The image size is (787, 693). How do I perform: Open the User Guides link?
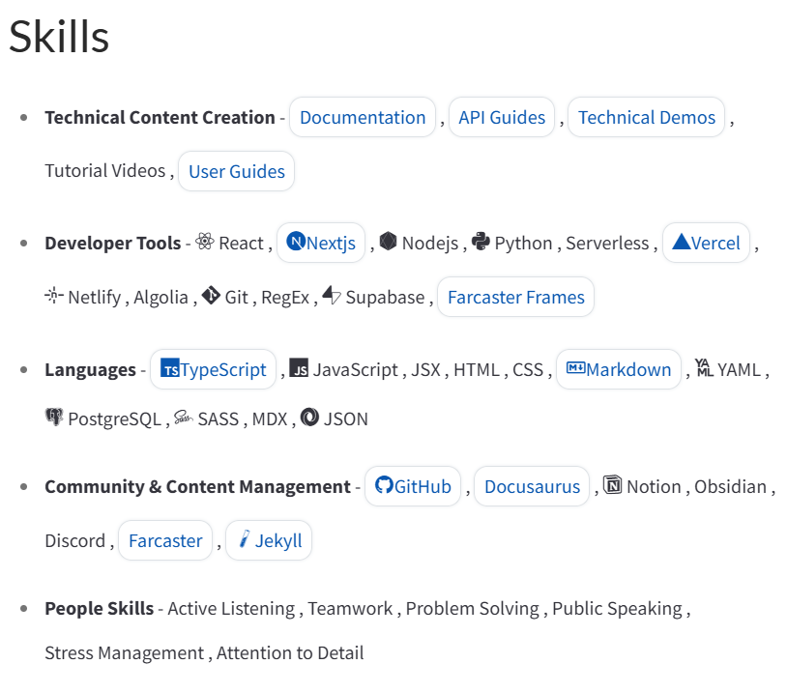coord(237,171)
